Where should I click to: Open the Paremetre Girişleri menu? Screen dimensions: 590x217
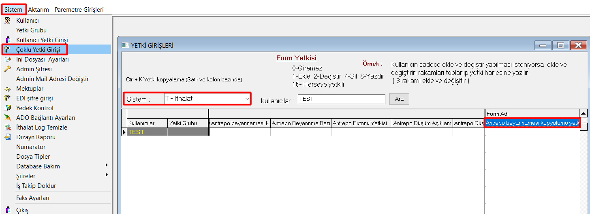79,9
